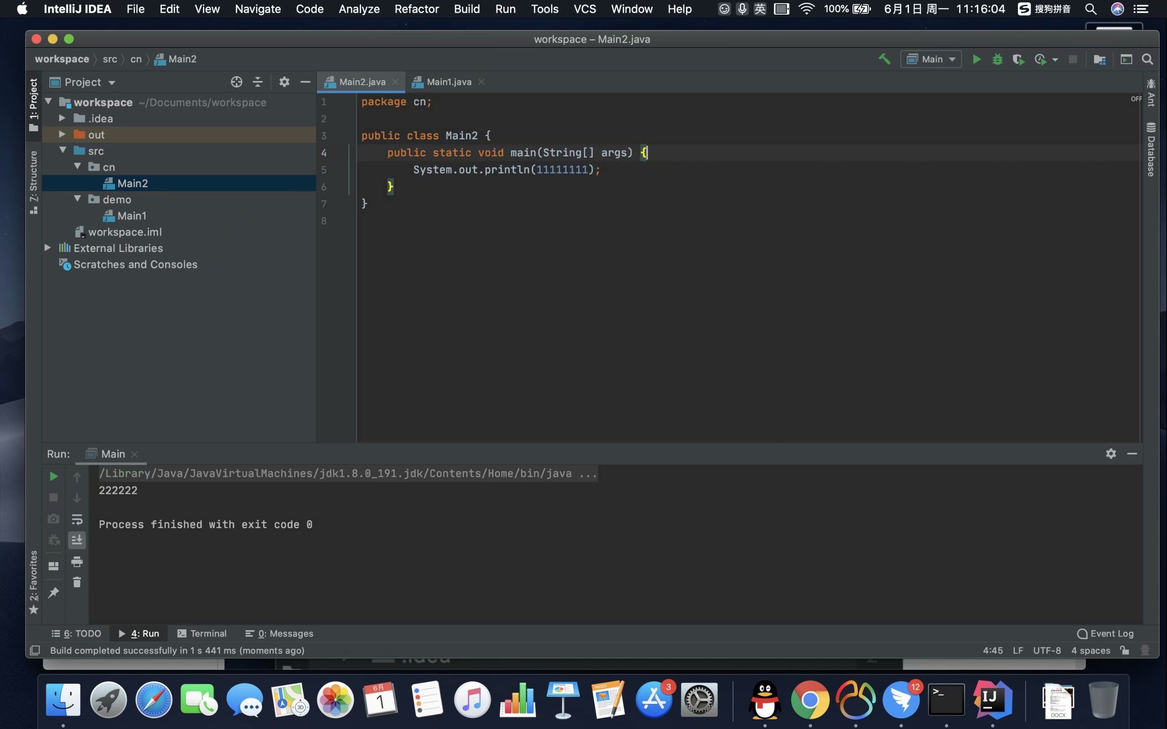The image size is (1167, 729).
Task: Click the java command path line in console
Action: [348, 473]
